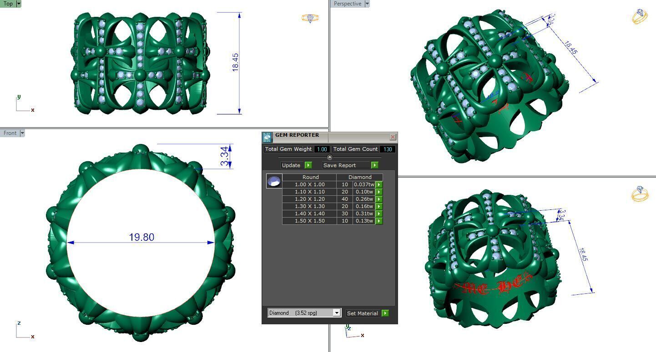Click the Round column header

click(x=310, y=177)
